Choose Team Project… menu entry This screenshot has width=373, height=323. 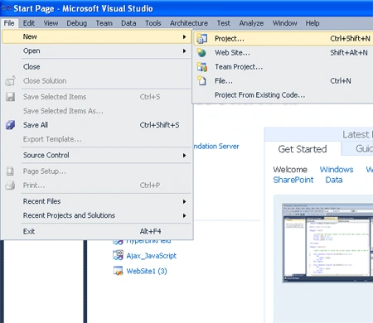pos(283,66)
